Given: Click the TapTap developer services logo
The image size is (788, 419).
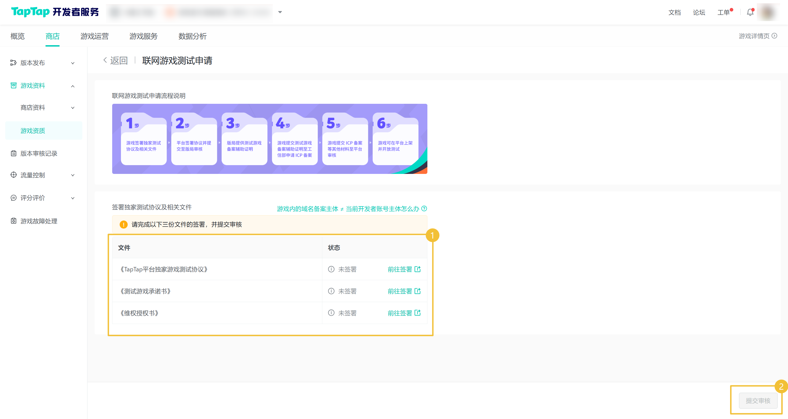Looking at the screenshot, I should [x=55, y=12].
